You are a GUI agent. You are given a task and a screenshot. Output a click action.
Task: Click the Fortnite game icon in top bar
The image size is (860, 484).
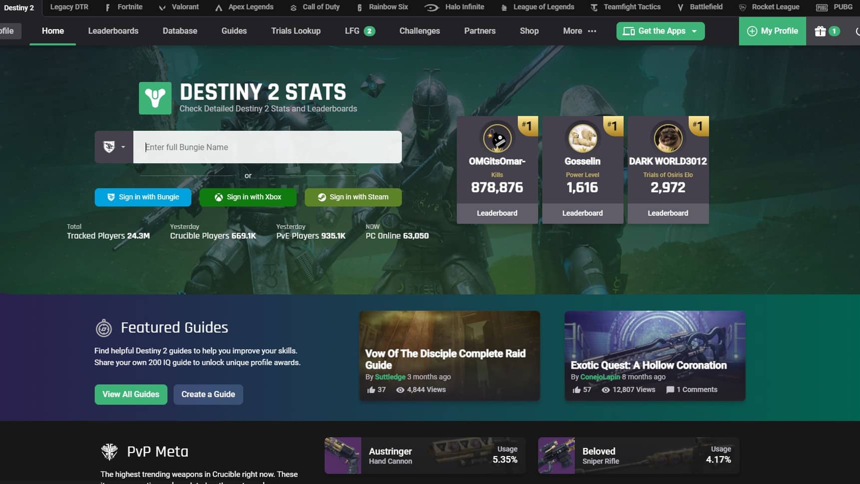[x=108, y=7]
